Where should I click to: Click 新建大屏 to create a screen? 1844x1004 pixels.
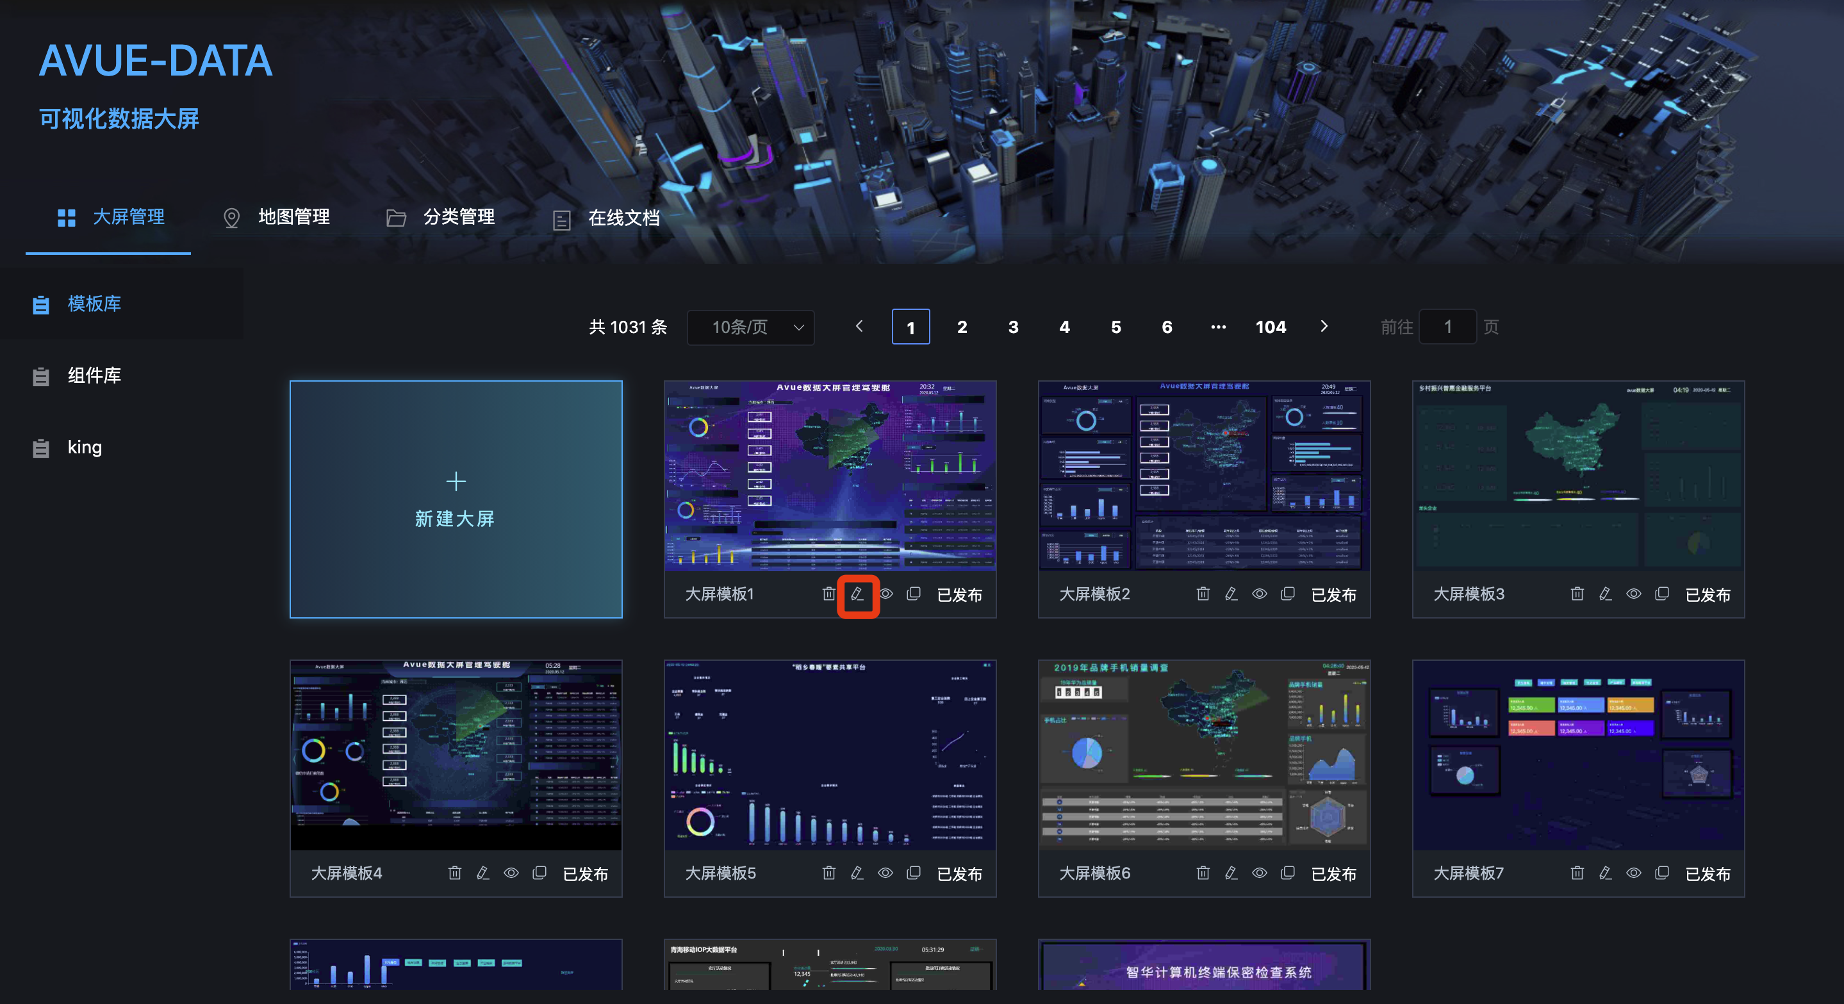click(x=456, y=499)
